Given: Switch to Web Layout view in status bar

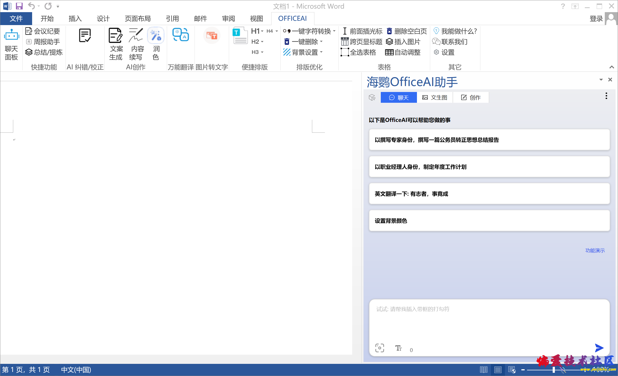Looking at the screenshot, I should click(x=512, y=370).
